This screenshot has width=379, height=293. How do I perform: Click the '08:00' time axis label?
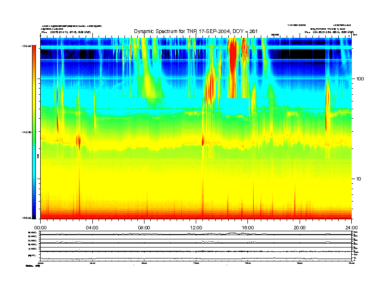[x=144, y=228]
